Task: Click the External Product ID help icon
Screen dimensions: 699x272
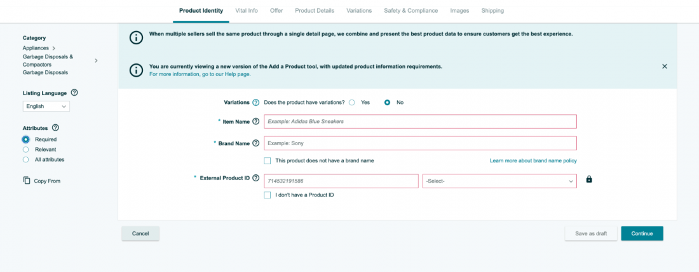Action: click(x=255, y=178)
